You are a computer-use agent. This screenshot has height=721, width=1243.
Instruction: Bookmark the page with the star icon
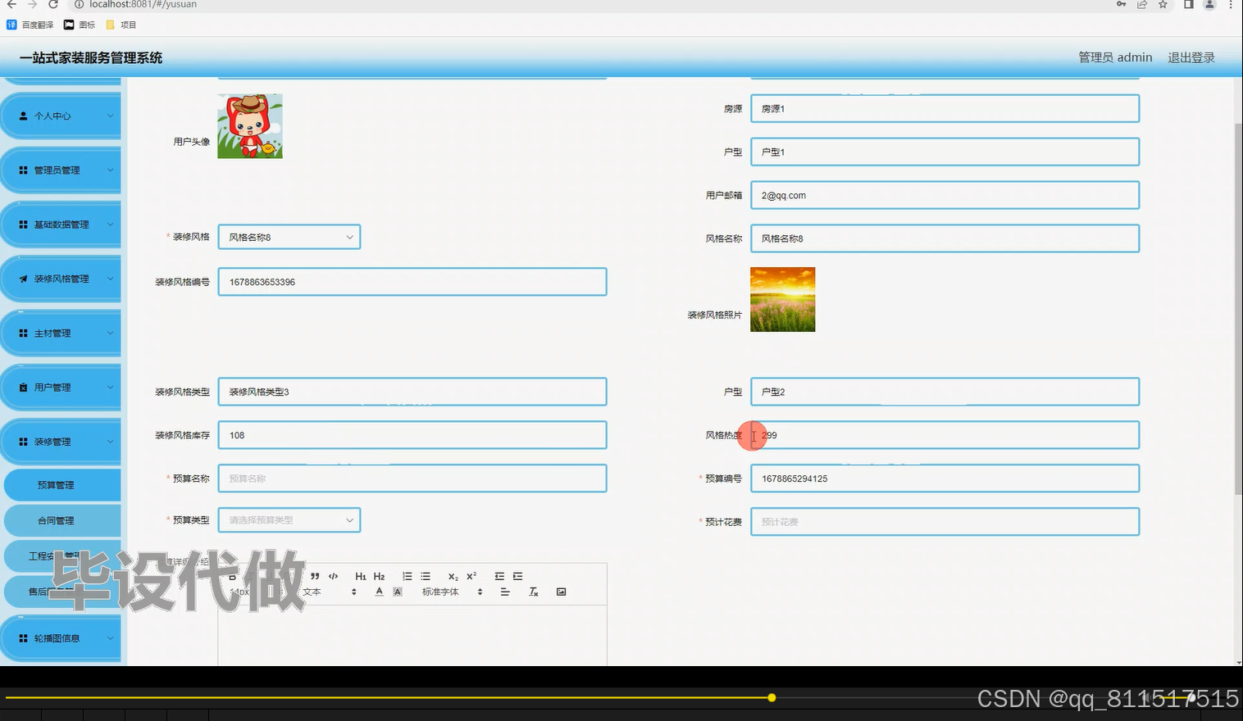[x=1163, y=4]
